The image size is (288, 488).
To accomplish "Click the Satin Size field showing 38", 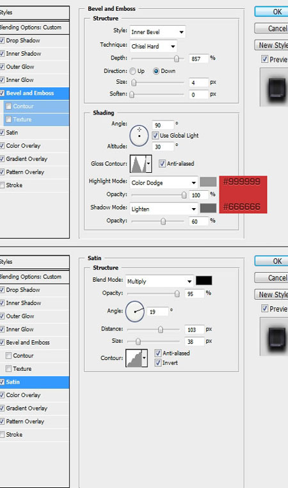I will pyautogui.click(x=195, y=341).
